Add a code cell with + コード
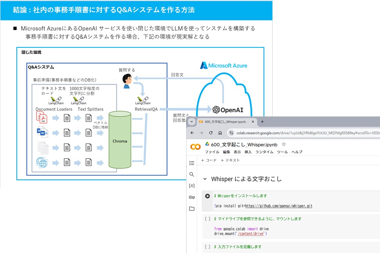 (209, 160)
